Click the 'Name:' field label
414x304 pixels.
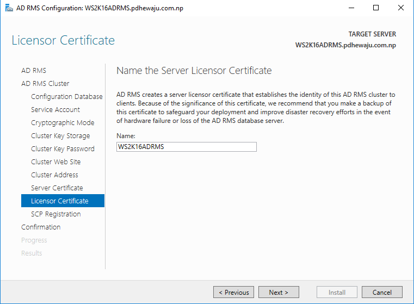(x=126, y=136)
